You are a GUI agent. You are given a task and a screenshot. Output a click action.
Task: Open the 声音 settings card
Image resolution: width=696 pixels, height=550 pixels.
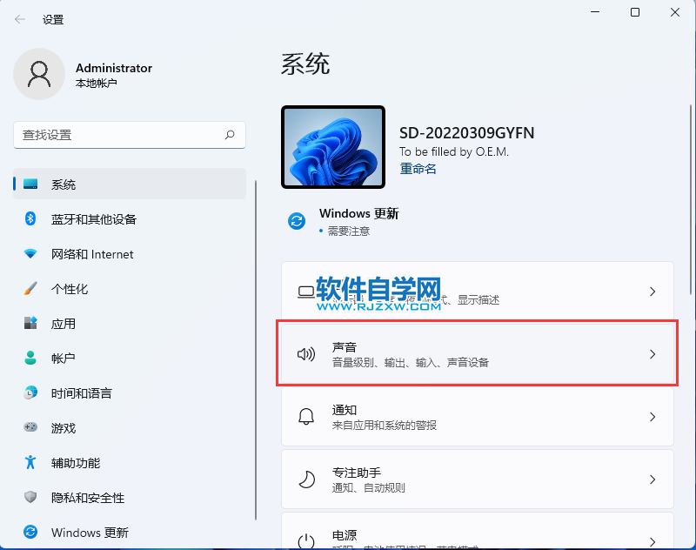478,354
